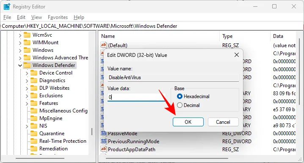Expand the Windows tree node
The width and height of the screenshot is (304, 163).
point(20,51)
